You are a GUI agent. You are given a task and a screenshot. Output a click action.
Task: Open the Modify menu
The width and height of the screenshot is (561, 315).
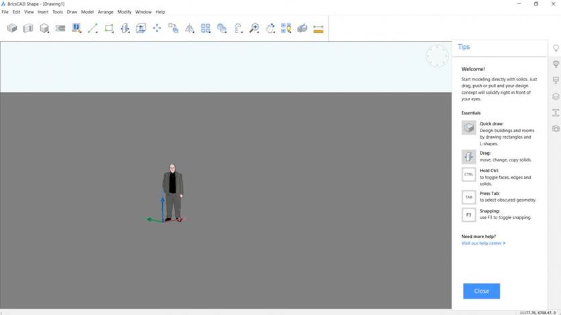[x=125, y=12]
